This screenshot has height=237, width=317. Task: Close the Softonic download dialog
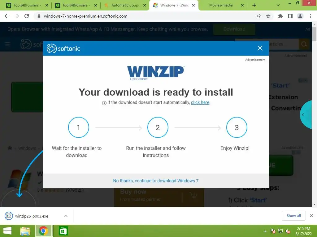tap(260, 48)
